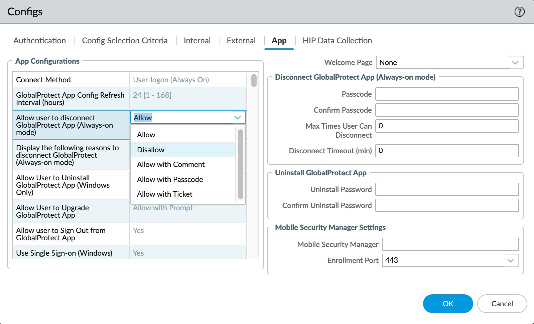The image size is (534, 324).
Task: Choose Allow from the dropdown list
Action: [183, 135]
